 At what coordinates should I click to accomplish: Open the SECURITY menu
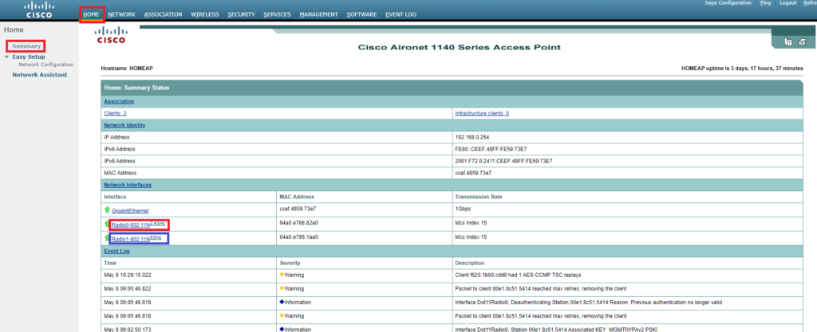[x=241, y=14]
